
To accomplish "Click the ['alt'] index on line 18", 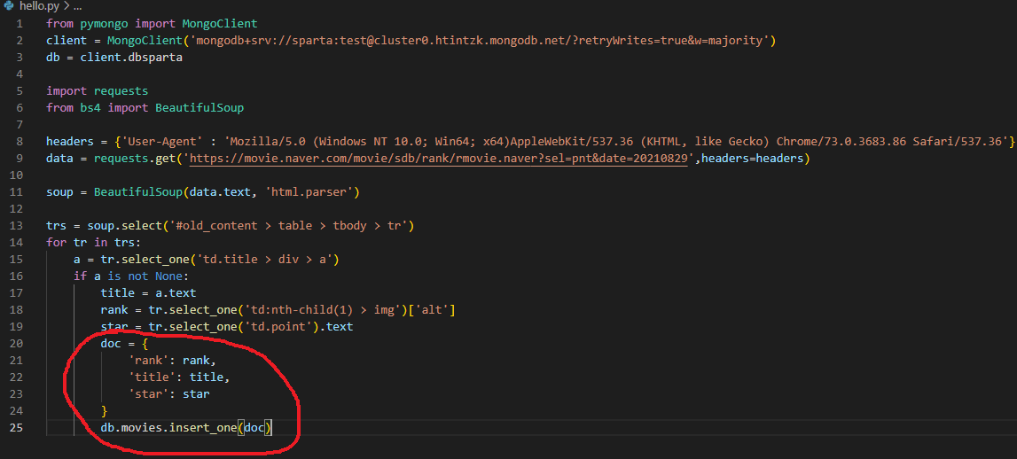I will (434, 310).
